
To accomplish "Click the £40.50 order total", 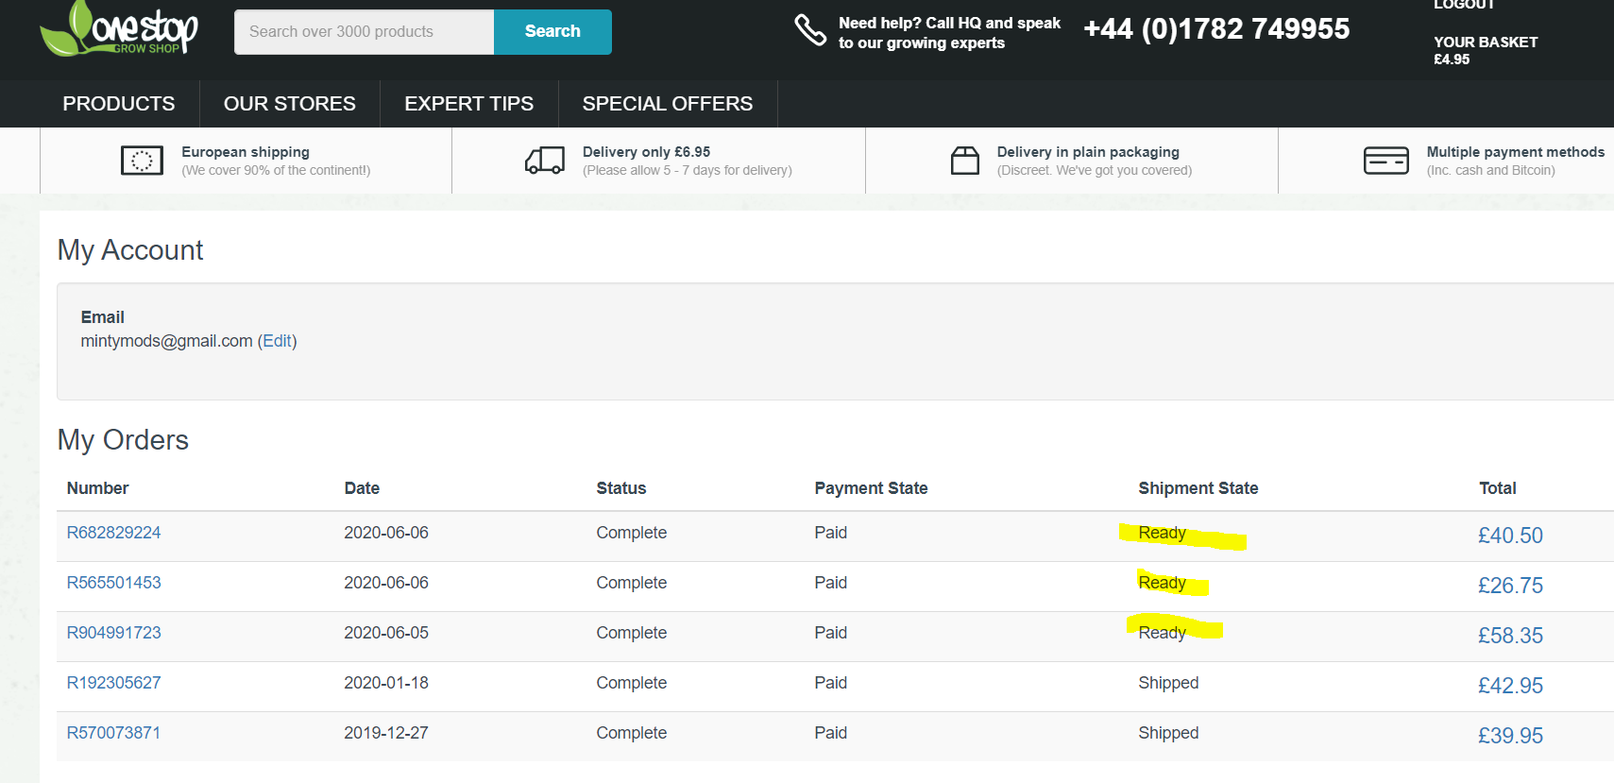I will coord(1509,536).
